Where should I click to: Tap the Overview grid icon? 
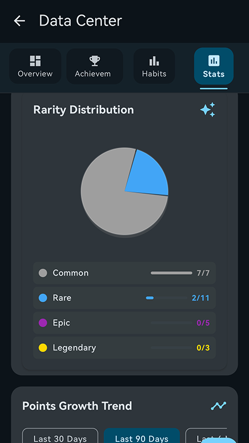tap(35, 61)
